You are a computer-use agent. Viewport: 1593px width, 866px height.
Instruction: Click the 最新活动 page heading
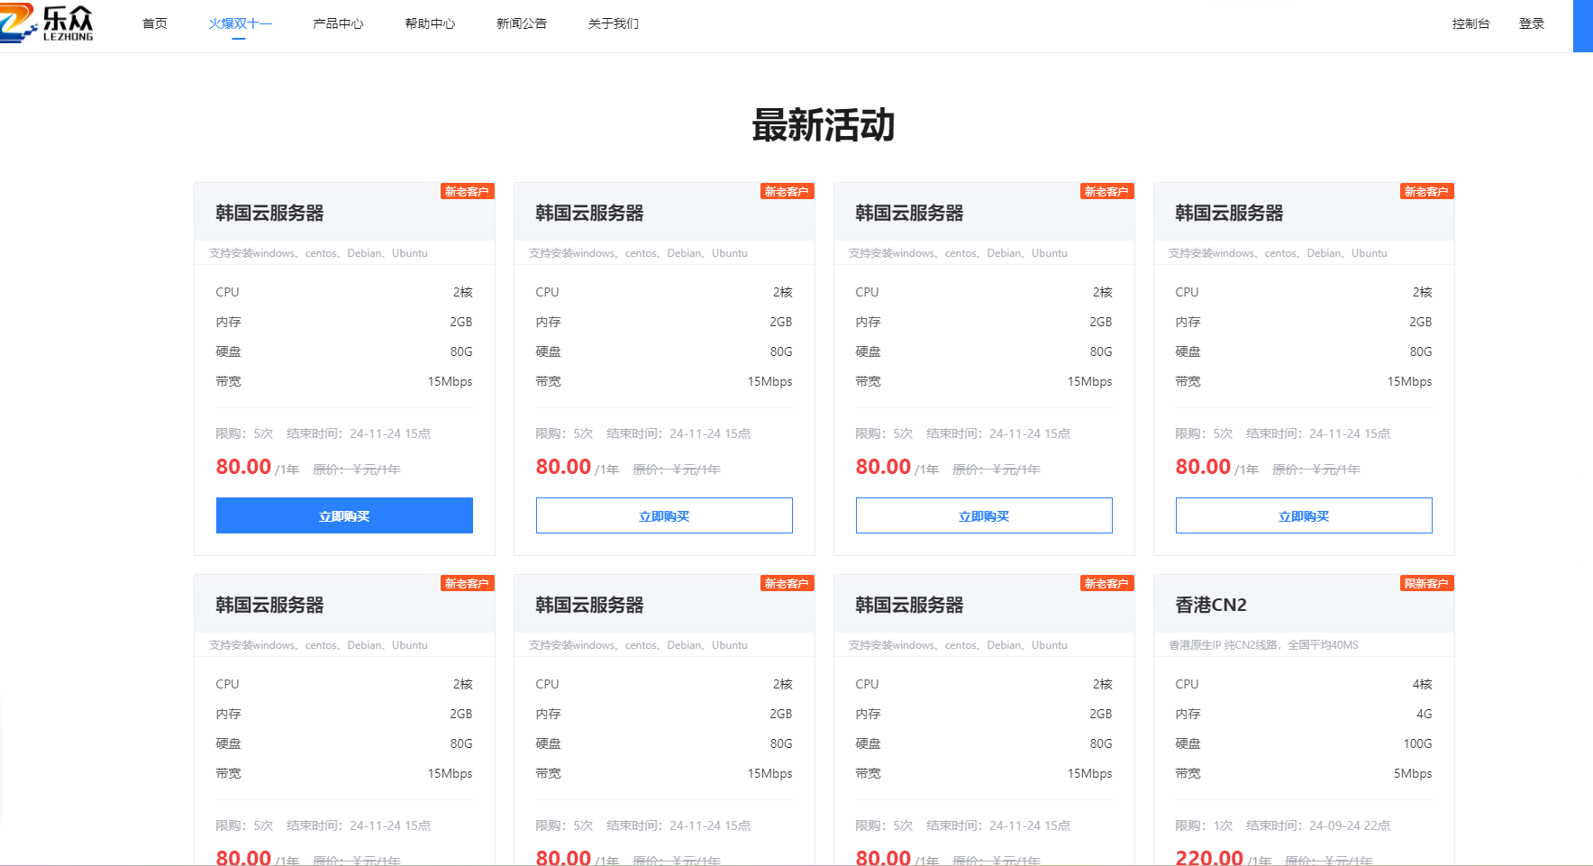(823, 125)
